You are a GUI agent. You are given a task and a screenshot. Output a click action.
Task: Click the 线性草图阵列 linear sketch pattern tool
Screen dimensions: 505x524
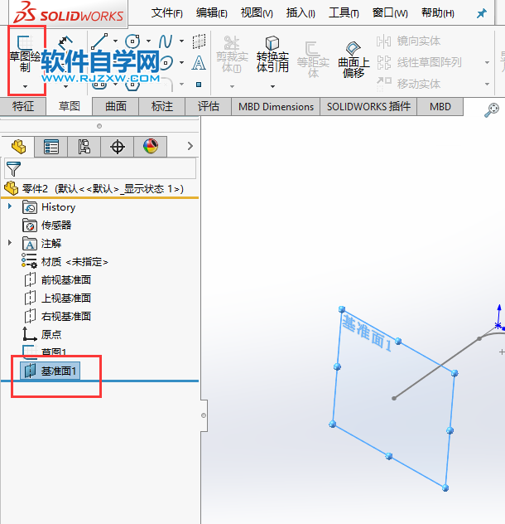pyautogui.click(x=419, y=62)
